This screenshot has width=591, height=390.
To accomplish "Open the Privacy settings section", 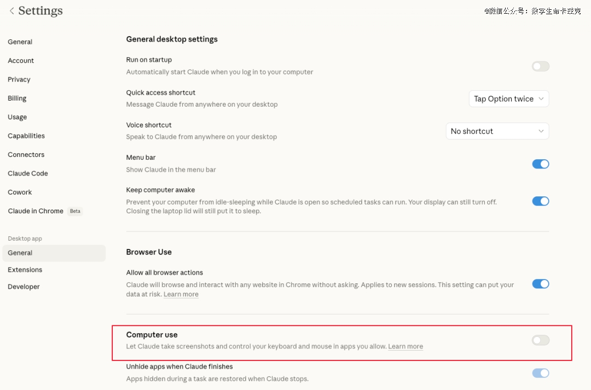I will click(19, 79).
